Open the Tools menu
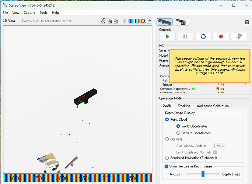Image resolution: width=252 pixels, height=184 pixels. (x=43, y=13)
